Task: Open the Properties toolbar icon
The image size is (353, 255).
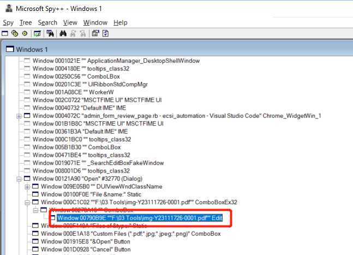Action: (95, 34)
